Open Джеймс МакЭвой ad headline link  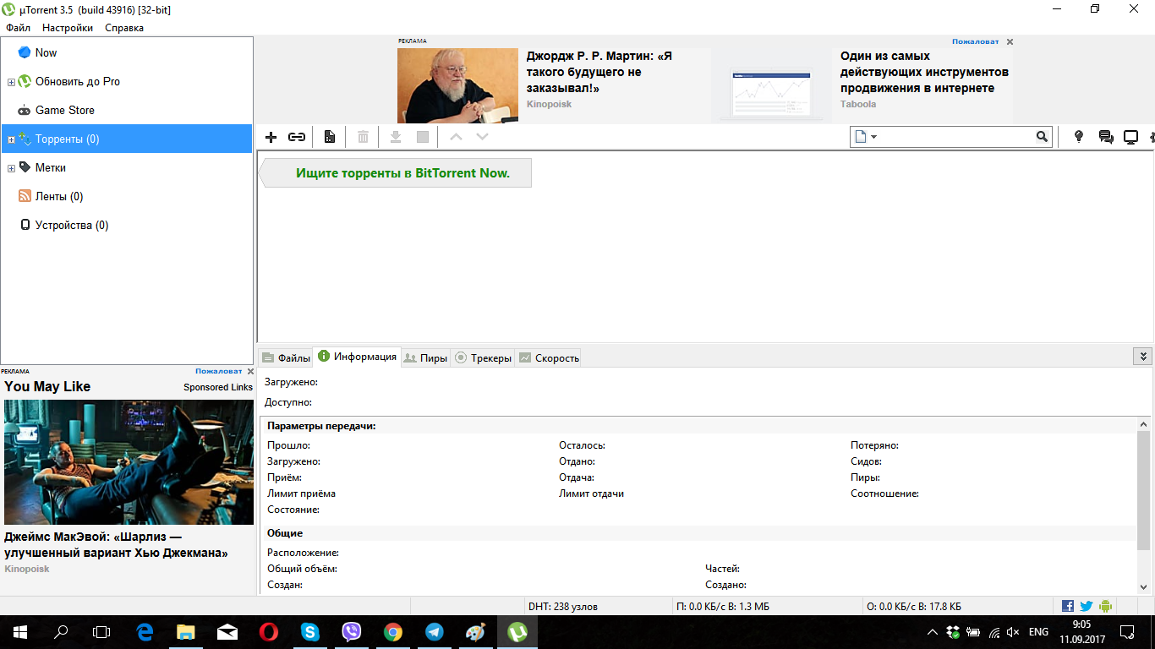pos(116,545)
